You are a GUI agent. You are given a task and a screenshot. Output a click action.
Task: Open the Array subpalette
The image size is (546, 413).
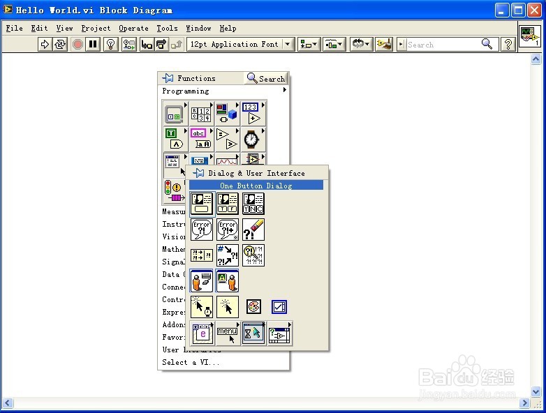tap(201, 114)
